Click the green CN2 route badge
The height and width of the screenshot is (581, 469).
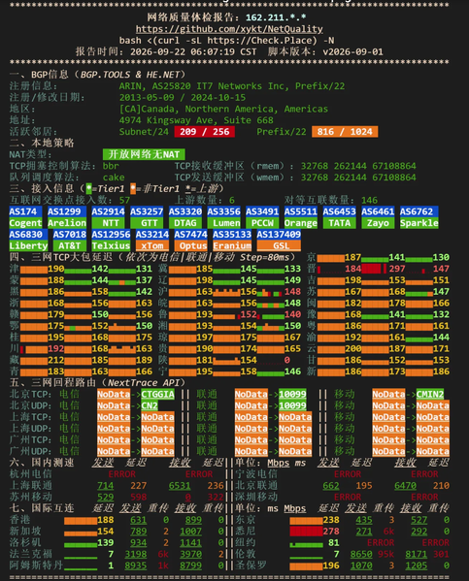[150, 405]
